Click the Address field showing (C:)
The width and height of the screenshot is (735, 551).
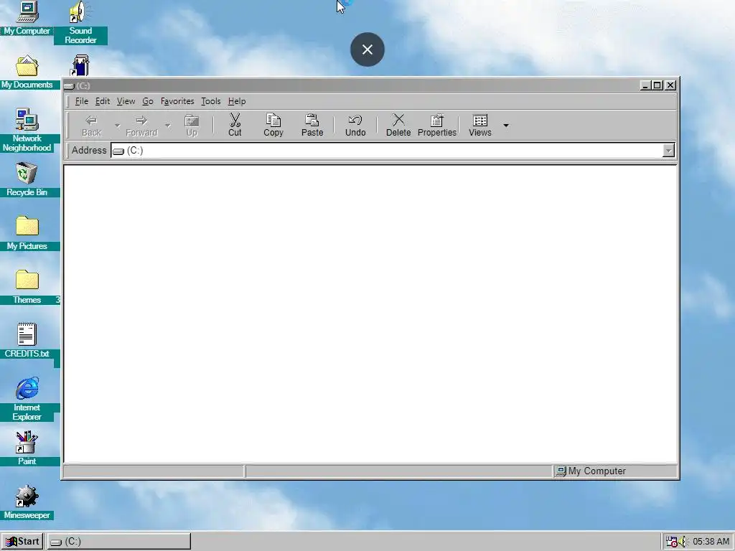coord(387,151)
